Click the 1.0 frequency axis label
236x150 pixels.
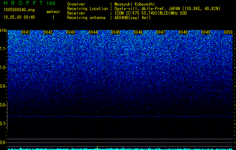[3, 67]
